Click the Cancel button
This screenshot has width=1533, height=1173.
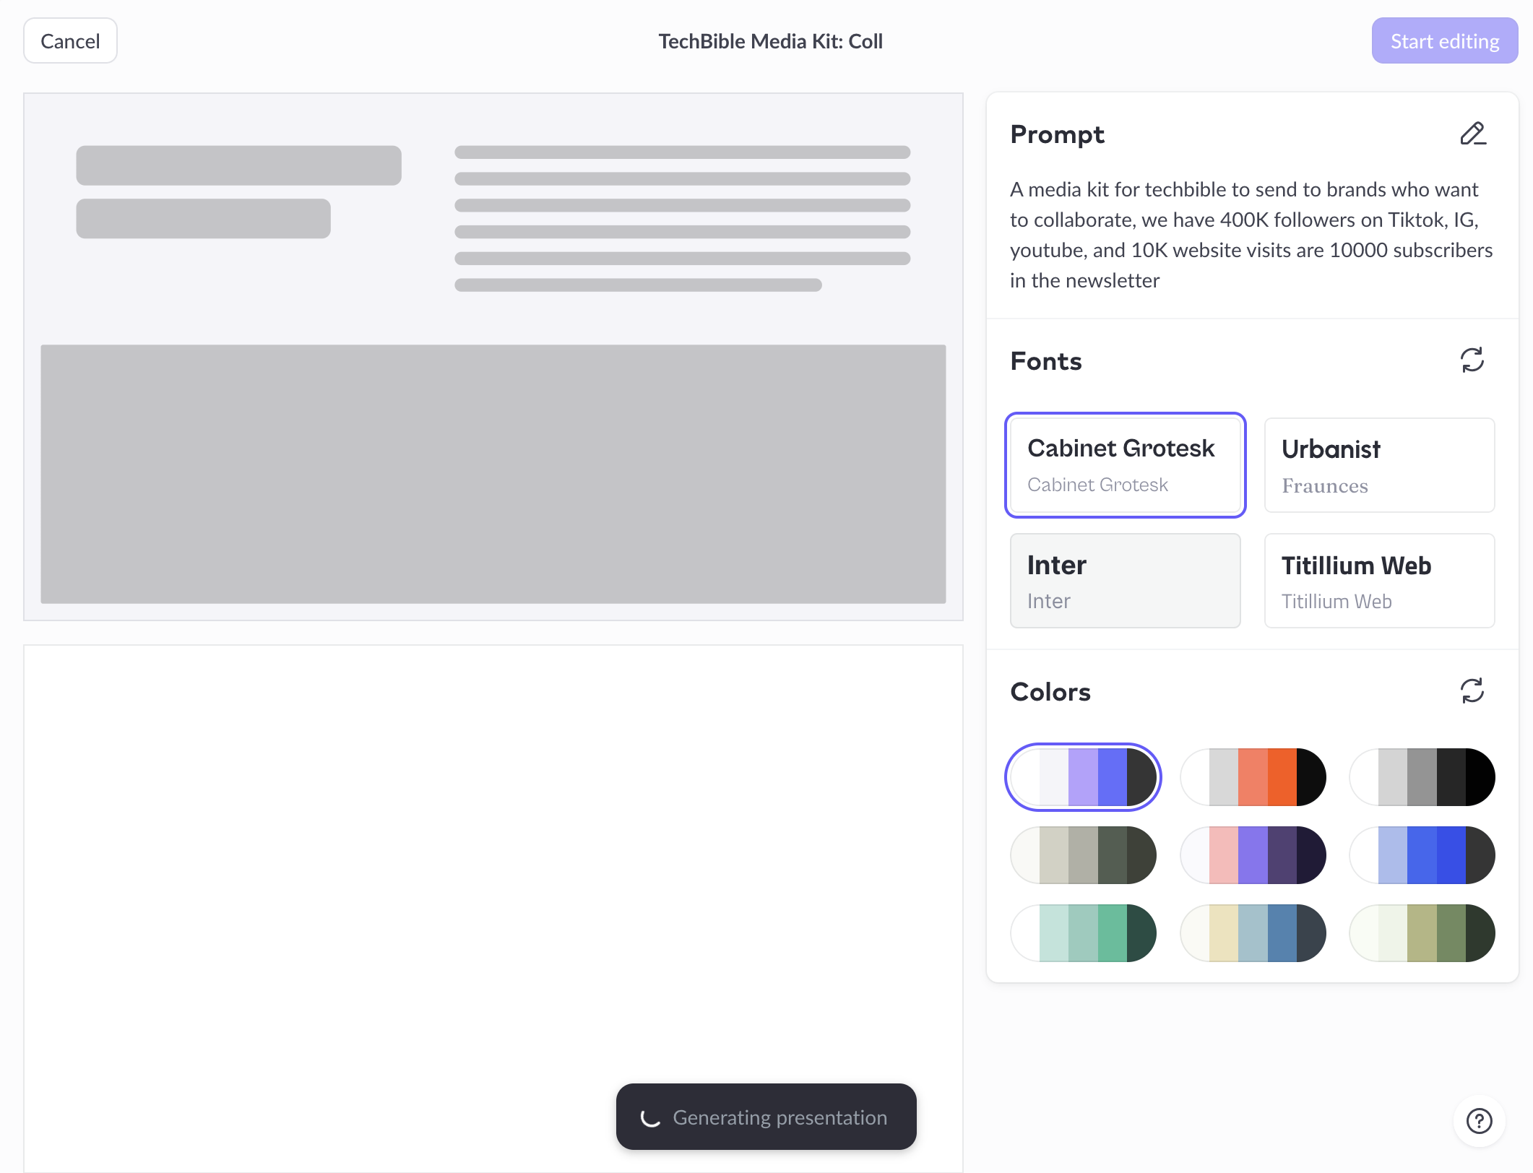tap(70, 41)
